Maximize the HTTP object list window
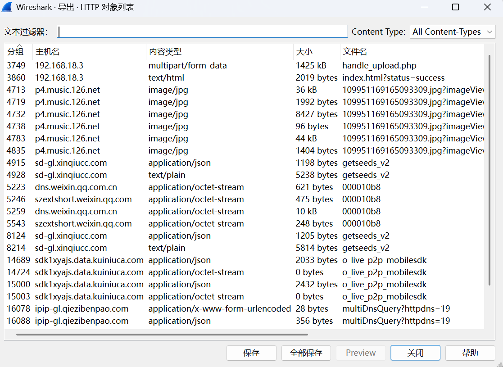Viewport: 503px width, 367px height. coord(455,7)
